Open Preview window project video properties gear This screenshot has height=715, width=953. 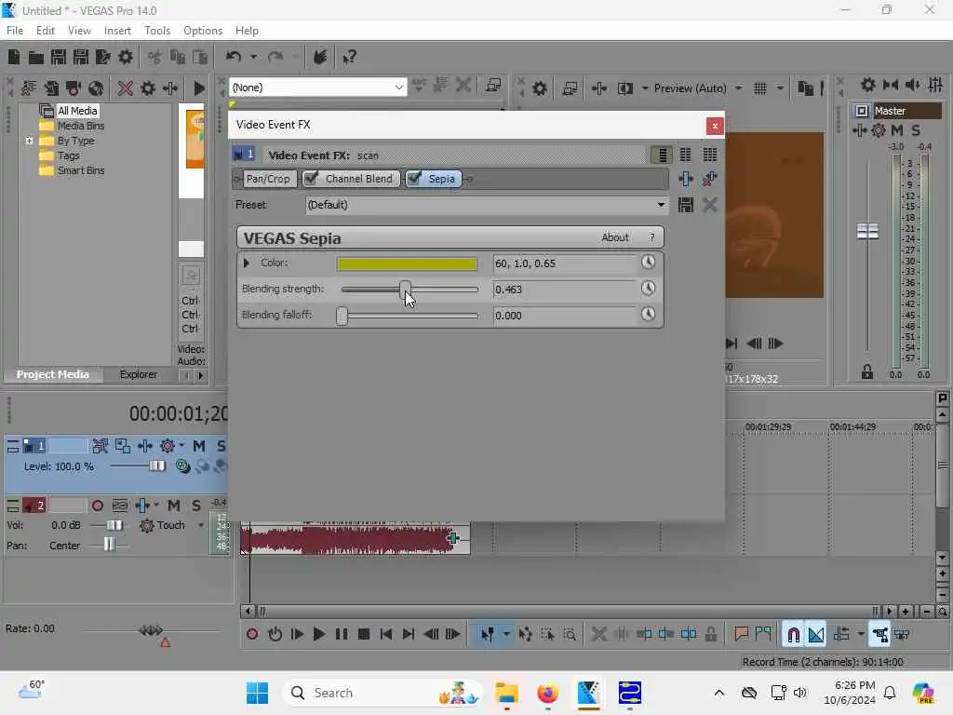pos(539,88)
